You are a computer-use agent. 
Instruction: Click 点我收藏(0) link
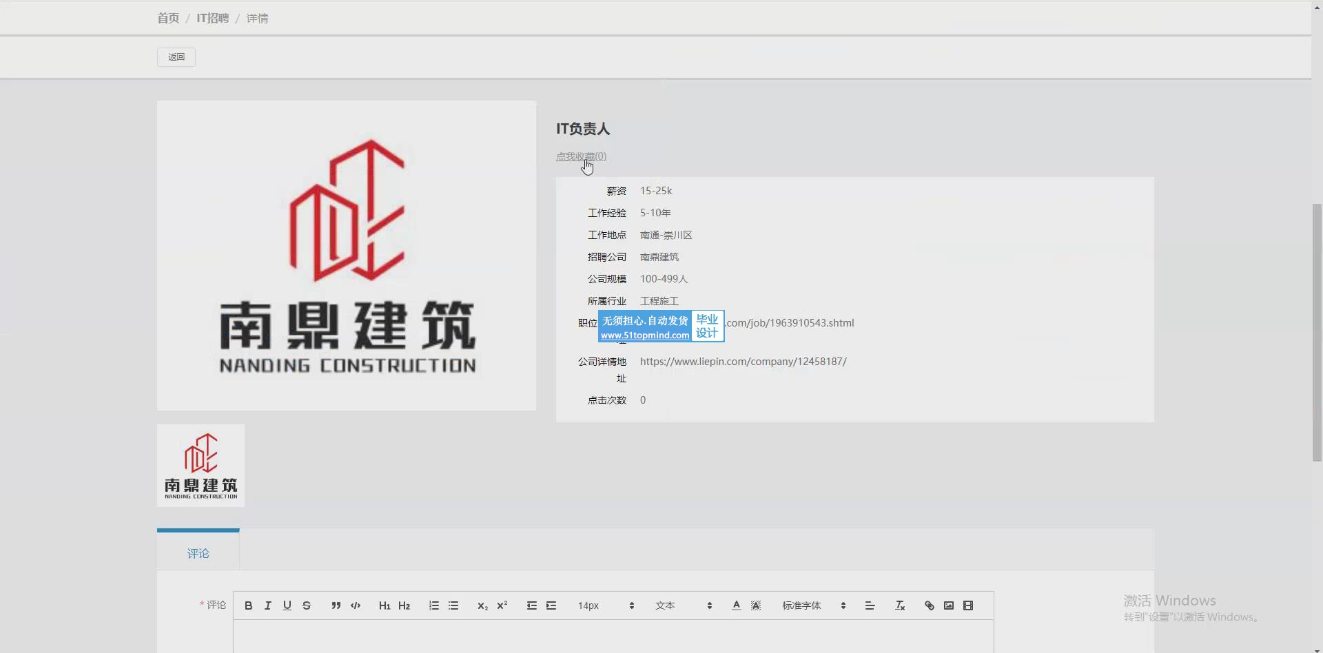[581, 156]
